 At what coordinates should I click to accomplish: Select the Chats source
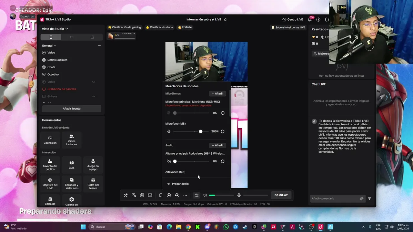[49, 67]
